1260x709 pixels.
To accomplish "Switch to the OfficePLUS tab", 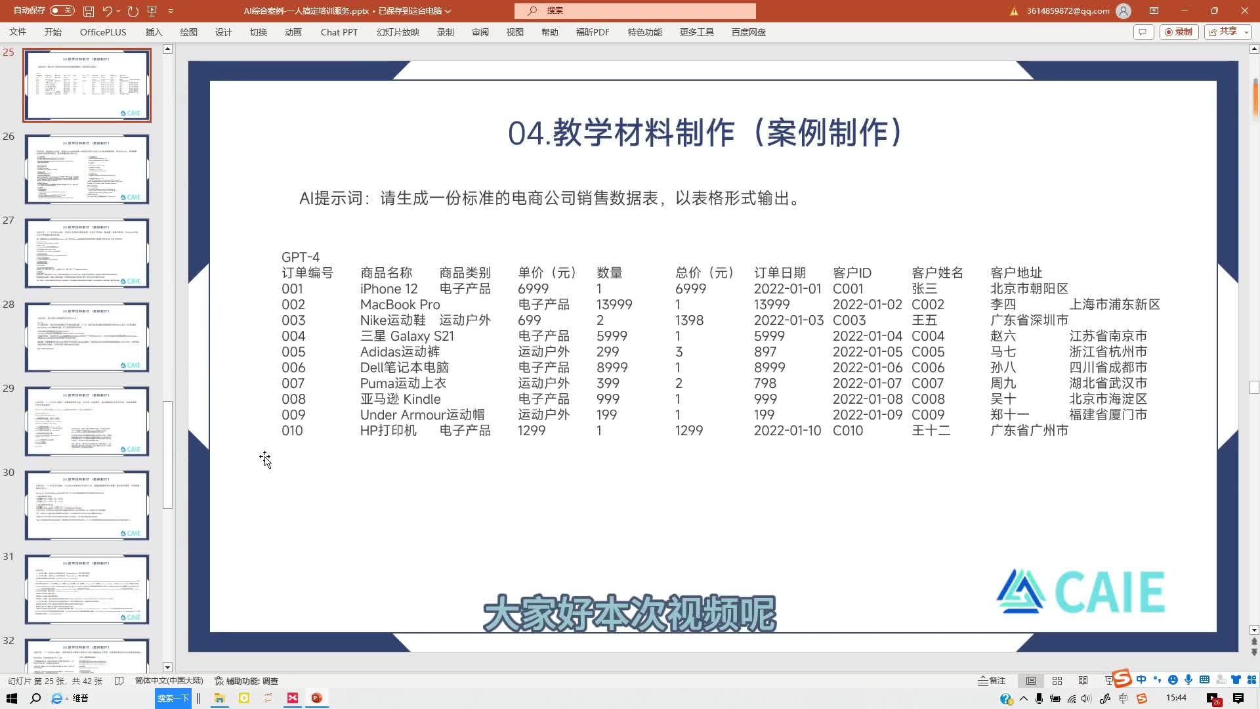I will click(103, 32).
